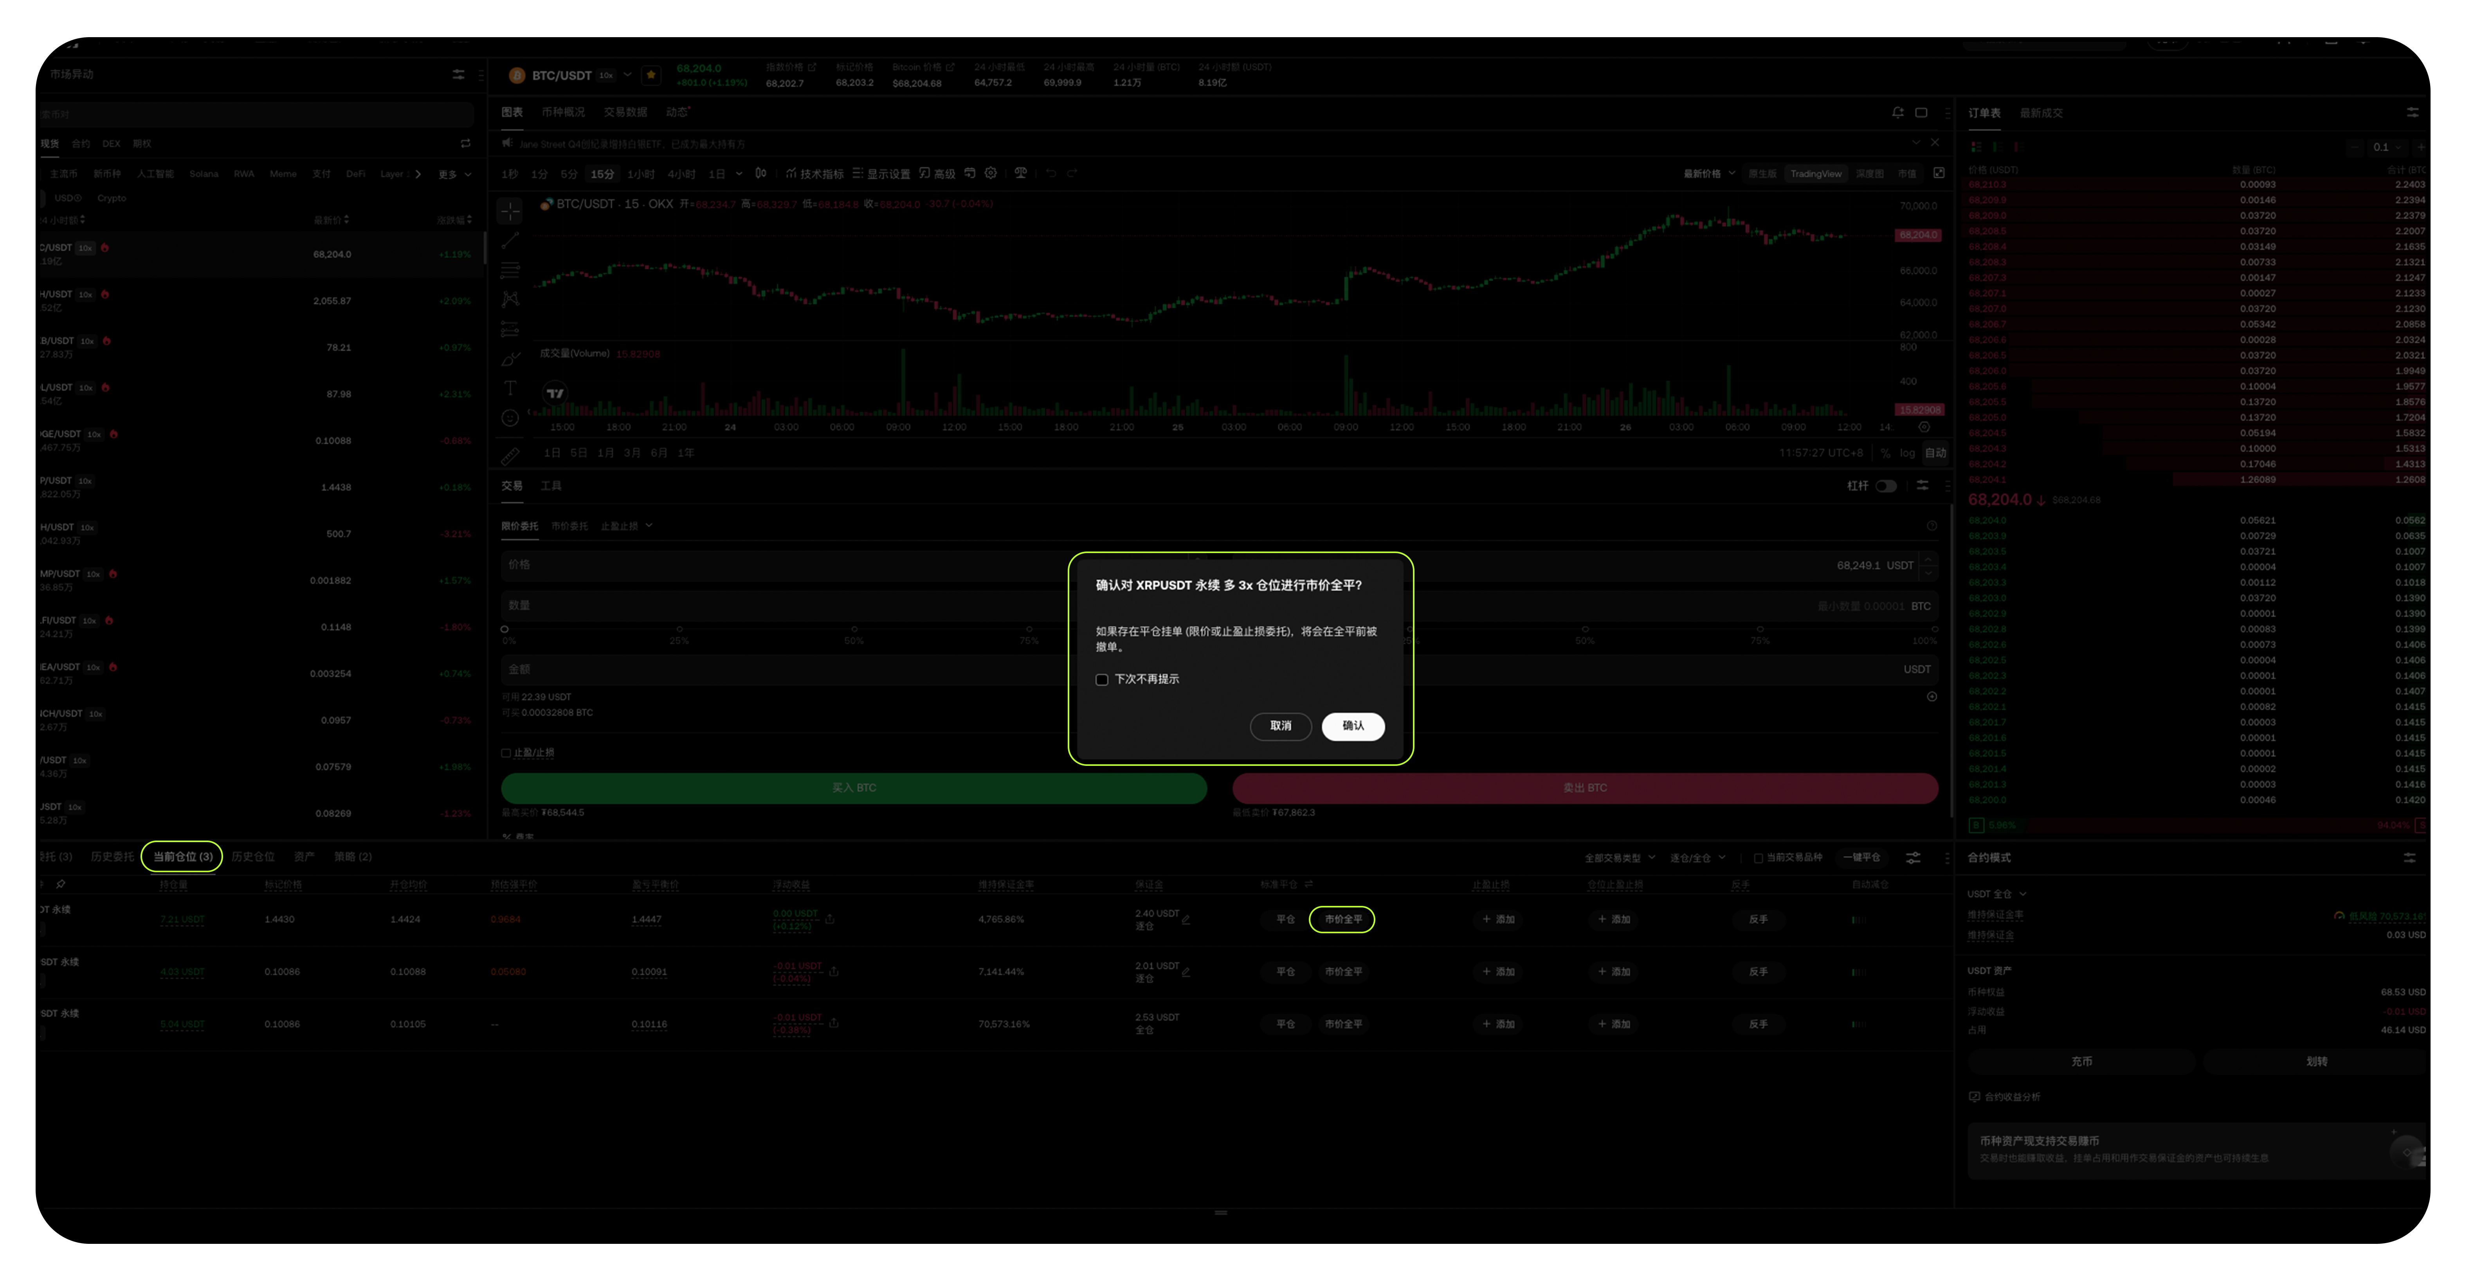2474x1281 pixels.
Task: Cancel the close dialog with 取消
Action: pos(1280,726)
